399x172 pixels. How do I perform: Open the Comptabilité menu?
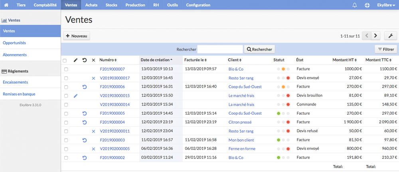tap(45, 5)
